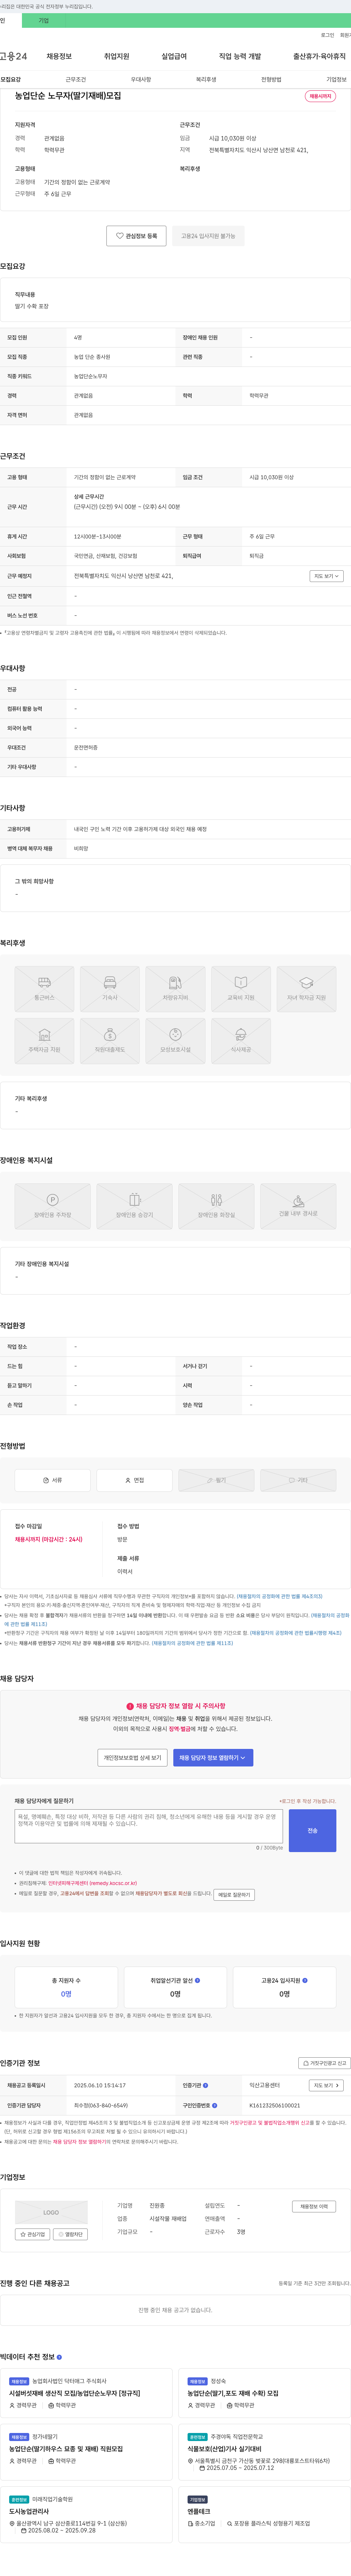This screenshot has height=2576, width=351.
Task: Click the 거짓구인광고 신고 button
Action: coord(325,2063)
